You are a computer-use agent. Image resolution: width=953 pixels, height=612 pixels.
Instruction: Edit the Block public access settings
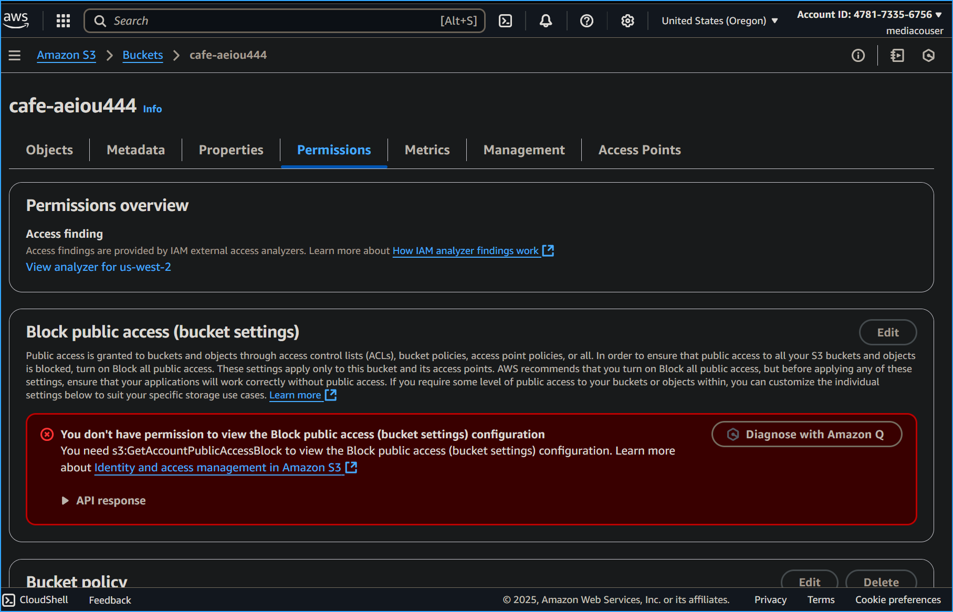coord(887,332)
